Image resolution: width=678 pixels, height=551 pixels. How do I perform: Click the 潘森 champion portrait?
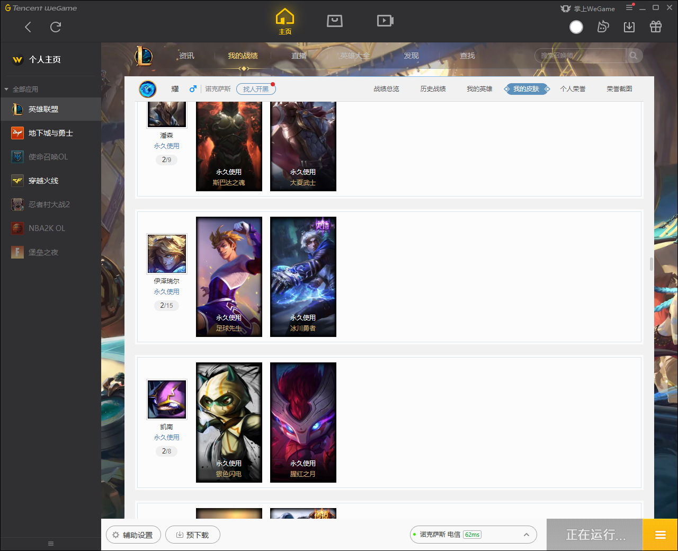167,114
